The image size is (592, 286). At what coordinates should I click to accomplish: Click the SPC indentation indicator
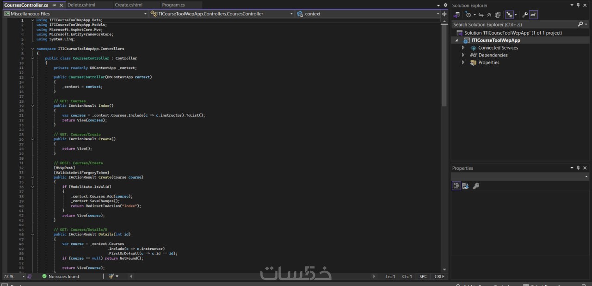pos(423,276)
